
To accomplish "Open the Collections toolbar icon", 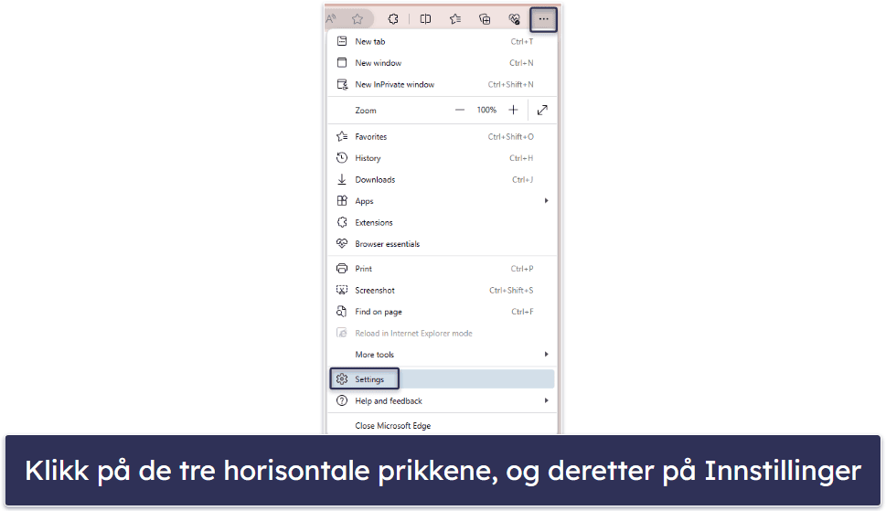I will pyautogui.click(x=485, y=19).
